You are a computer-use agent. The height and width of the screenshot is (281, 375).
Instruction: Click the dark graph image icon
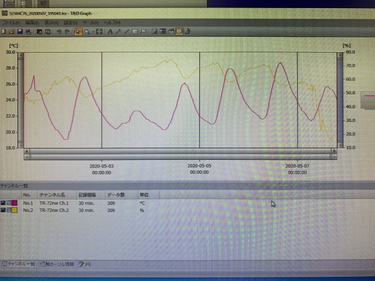[x=163, y=32]
